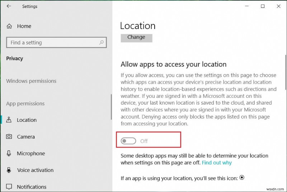Open Voice activation settings
287x192 pixels.
coord(35,170)
